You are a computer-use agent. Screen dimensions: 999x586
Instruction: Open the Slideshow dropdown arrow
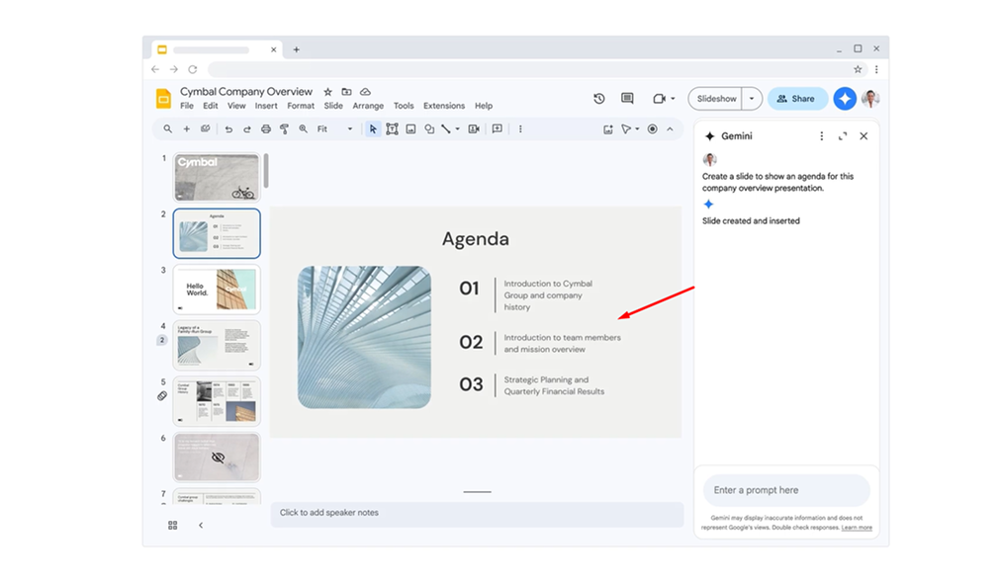(x=752, y=99)
